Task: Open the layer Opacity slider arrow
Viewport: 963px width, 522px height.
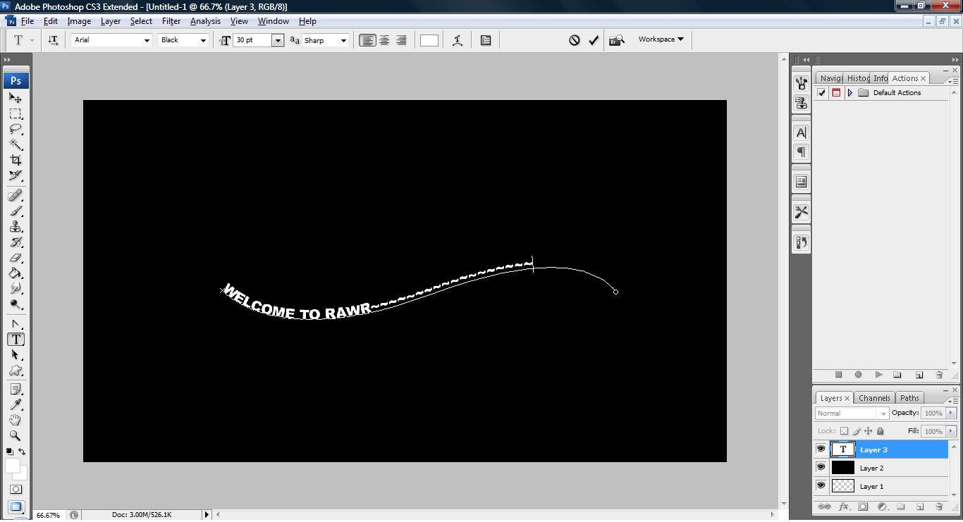Action: click(x=951, y=414)
